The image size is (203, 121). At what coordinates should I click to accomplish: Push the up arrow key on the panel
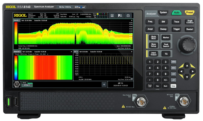pos(187,66)
